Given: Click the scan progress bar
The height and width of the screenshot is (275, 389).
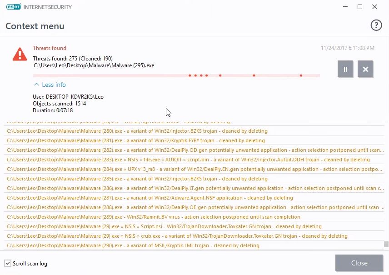Looking at the screenshot, I should click(176, 75).
